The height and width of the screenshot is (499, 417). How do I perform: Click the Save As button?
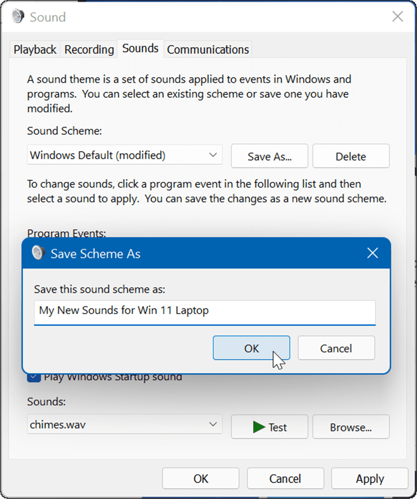coord(269,156)
